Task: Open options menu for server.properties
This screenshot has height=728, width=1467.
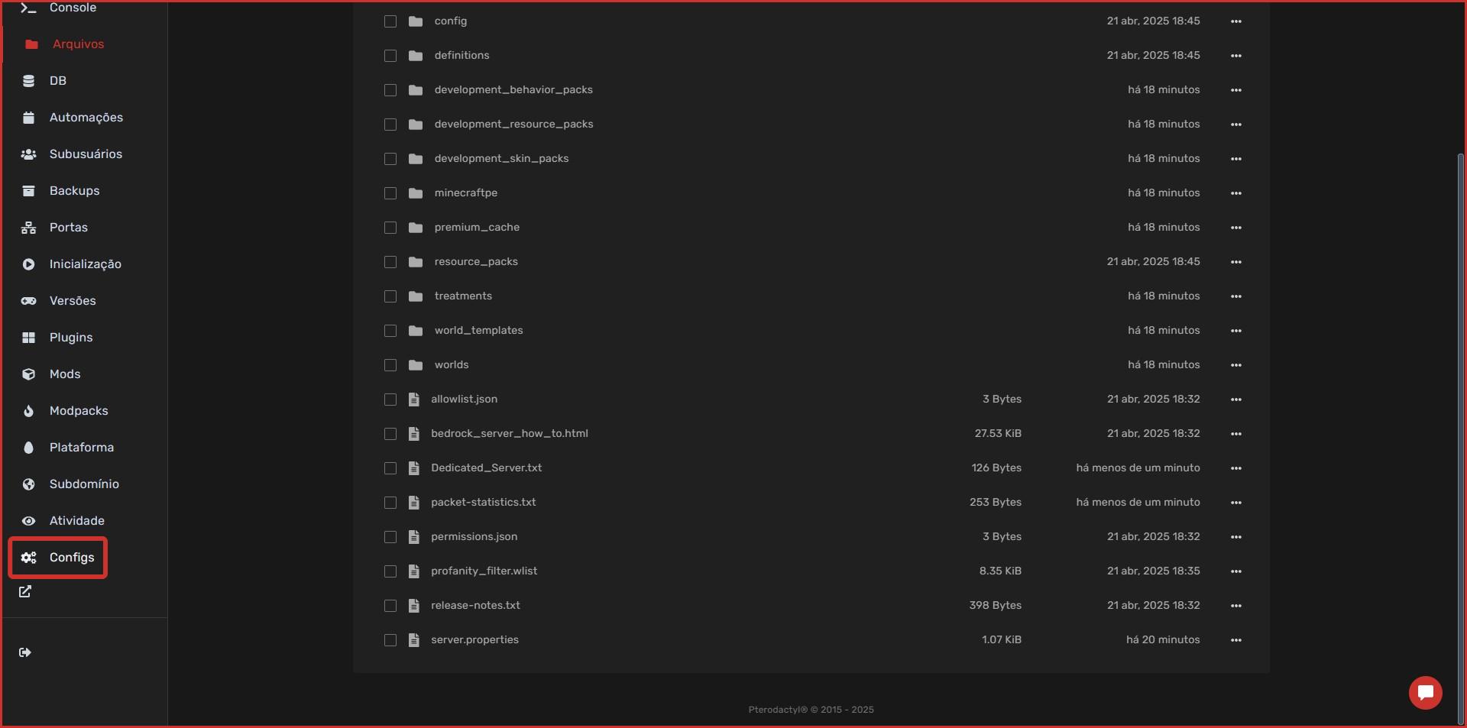Action: tap(1236, 640)
